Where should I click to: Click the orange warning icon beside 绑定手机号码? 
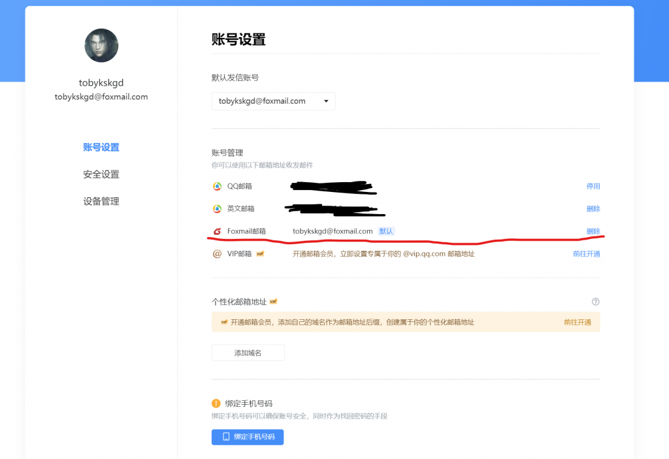pyautogui.click(x=216, y=404)
